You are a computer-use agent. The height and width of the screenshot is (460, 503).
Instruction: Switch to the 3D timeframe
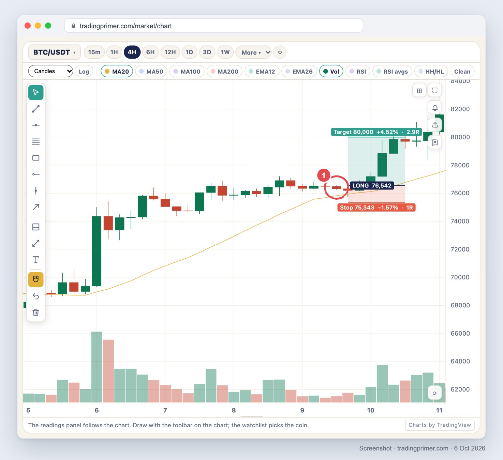point(207,52)
